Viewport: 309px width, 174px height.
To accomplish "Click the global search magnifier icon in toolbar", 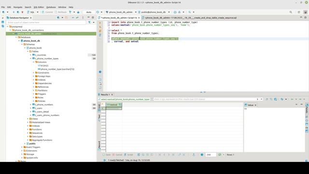I will (291, 12).
